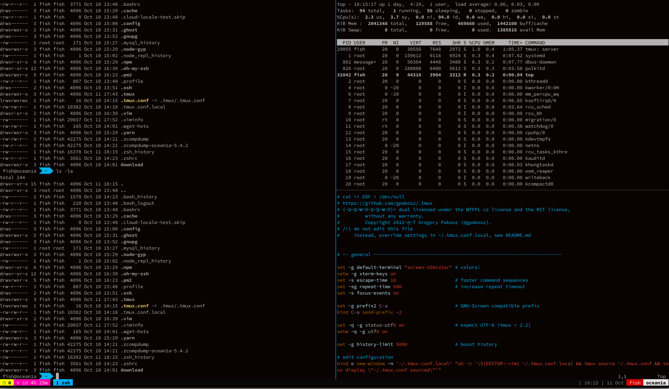Click the red 'fish' username badge in status bar
This screenshot has width=669, height=389.
click(x=635, y=383)
